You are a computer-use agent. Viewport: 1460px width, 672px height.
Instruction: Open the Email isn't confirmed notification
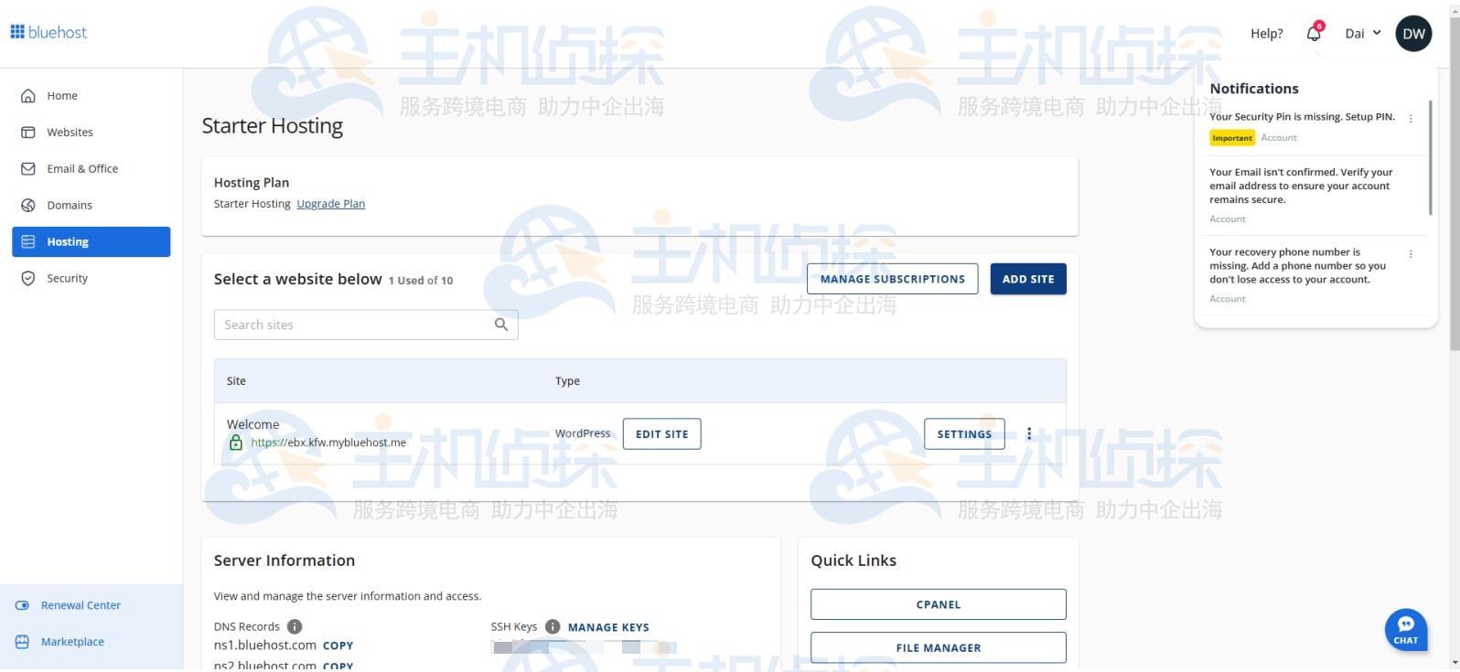1301,186
